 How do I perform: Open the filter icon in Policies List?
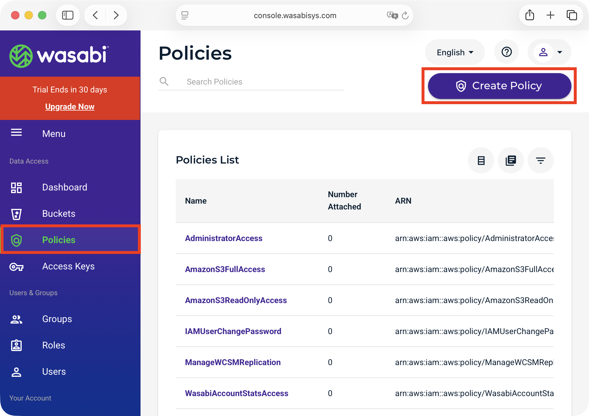[x=540, y=160]
